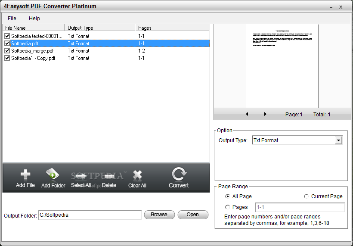This screenshot has height=246, width=353.
Task: Select the All Page radio button
Action: [x=227, y=196]
